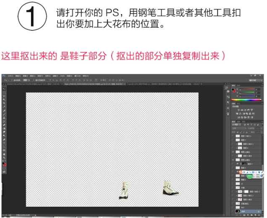This screenshot has width=267, height=218.
Task: Select the Clone Stamp tool
Action: (5, 118)
